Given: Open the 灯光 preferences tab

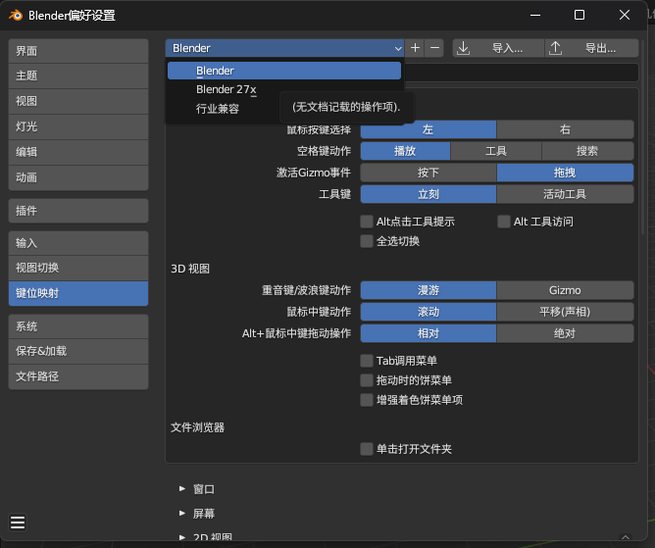Looking at the screenshot, I should (78, 126).
